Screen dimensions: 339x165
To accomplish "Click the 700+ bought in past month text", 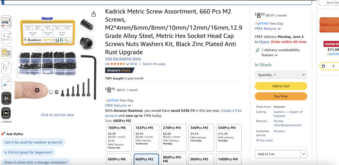I will [124, 78].
